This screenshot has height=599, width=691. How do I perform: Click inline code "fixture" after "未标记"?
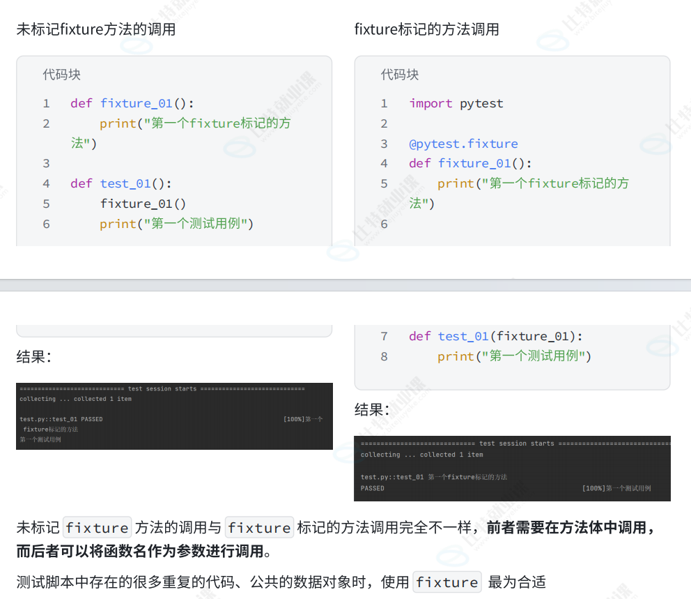coord(98,527)
